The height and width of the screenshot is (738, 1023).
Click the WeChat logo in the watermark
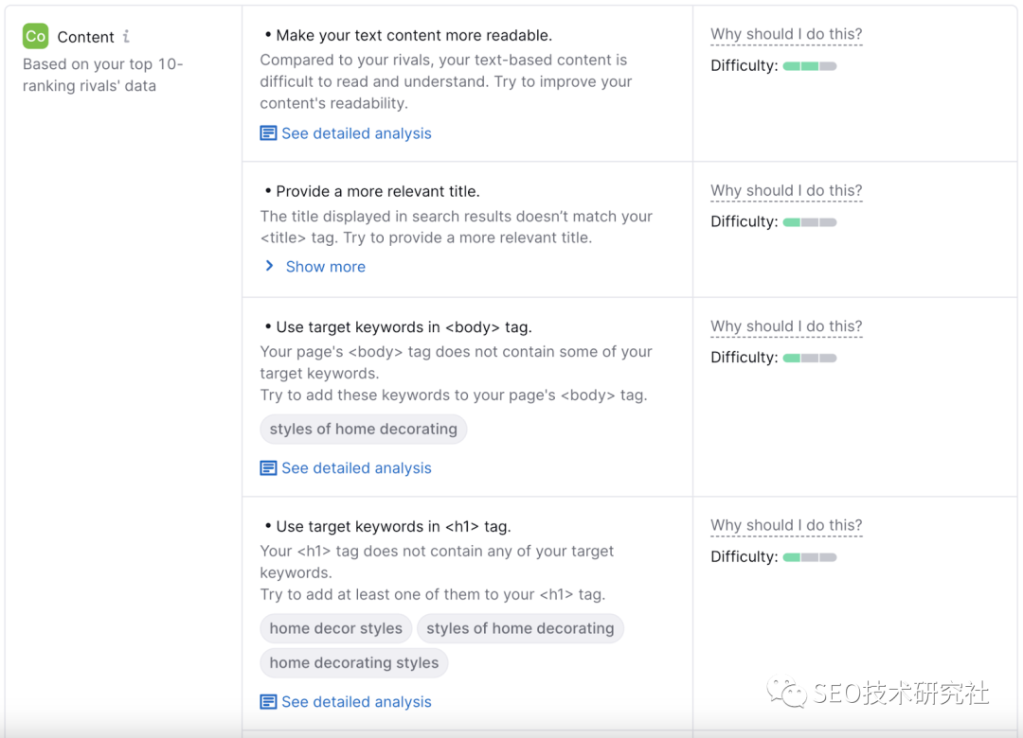point(788,693)
